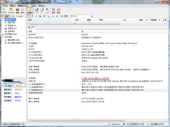Switch to the RSS sidebar tab

(19, 16)
